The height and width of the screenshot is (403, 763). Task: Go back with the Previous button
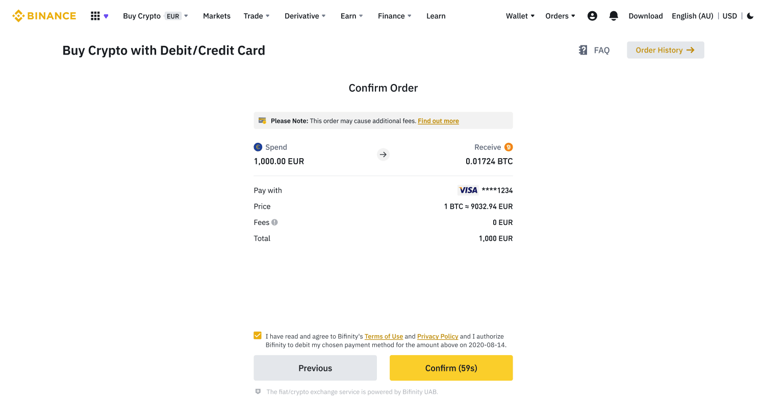(x=315, y=368)
